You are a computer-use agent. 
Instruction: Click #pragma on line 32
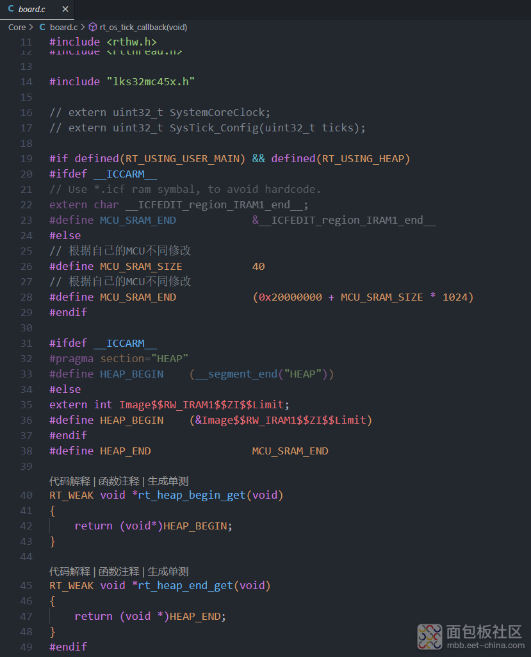[71, 359]
